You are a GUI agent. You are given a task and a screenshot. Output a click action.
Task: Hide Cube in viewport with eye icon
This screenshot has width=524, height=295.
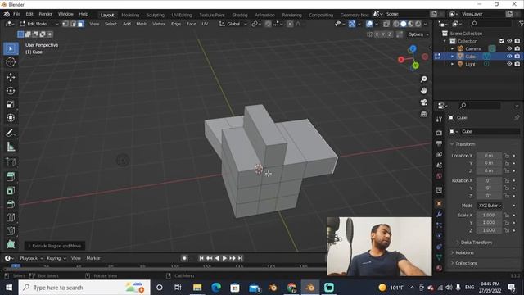pos(509,57)
